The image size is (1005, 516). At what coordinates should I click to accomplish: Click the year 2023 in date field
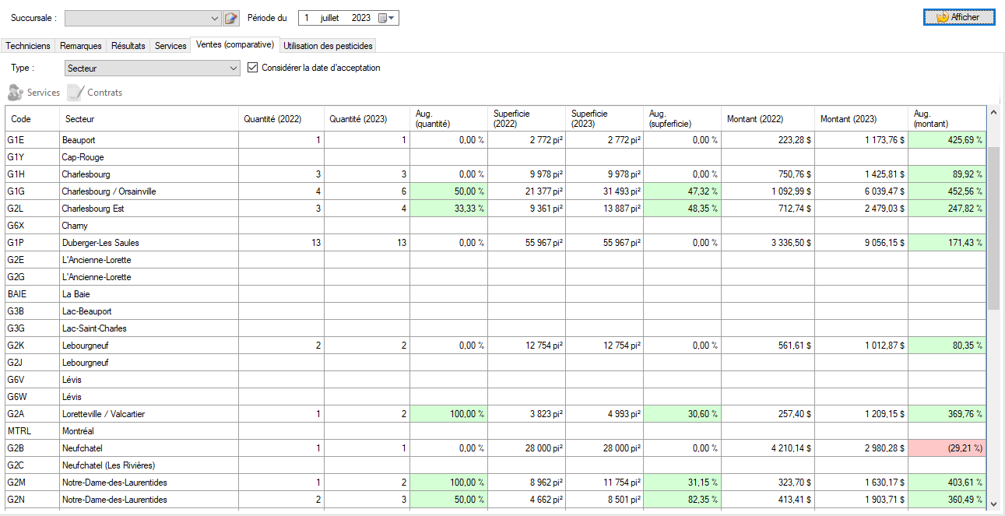(360, 18)
